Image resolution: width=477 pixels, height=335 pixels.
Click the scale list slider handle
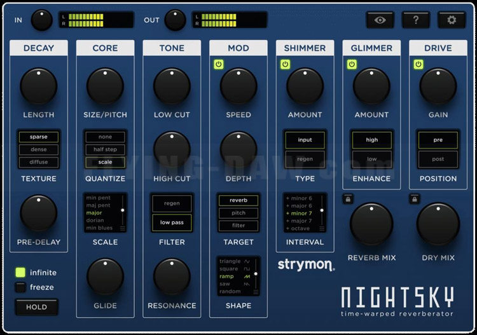click(123, 210)
